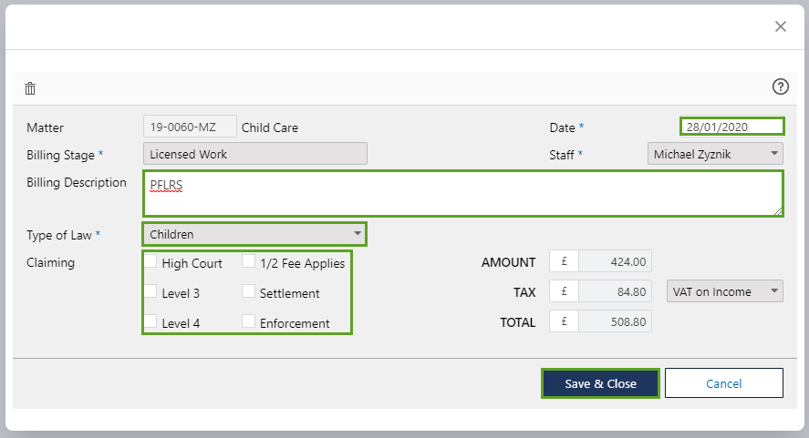Check the Level 3 option

click(x=151, y=292)
